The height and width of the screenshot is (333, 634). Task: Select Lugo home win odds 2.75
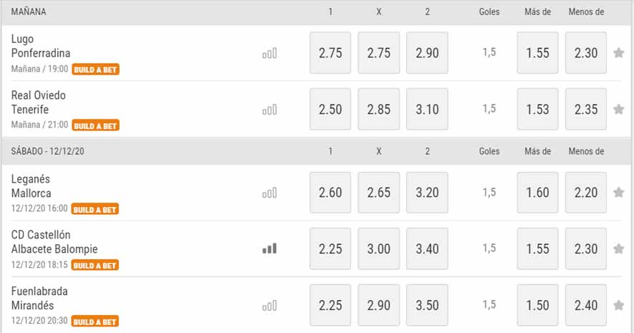[330, 53]
